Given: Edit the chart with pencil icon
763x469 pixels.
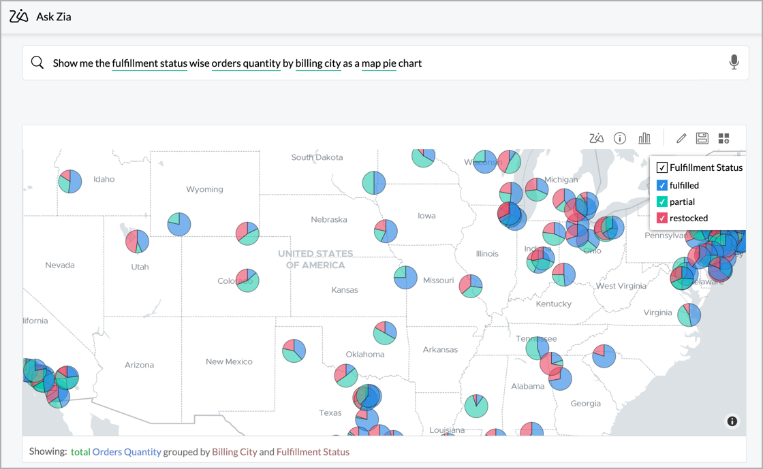Looking at the screenshot, I should [681, 138].
